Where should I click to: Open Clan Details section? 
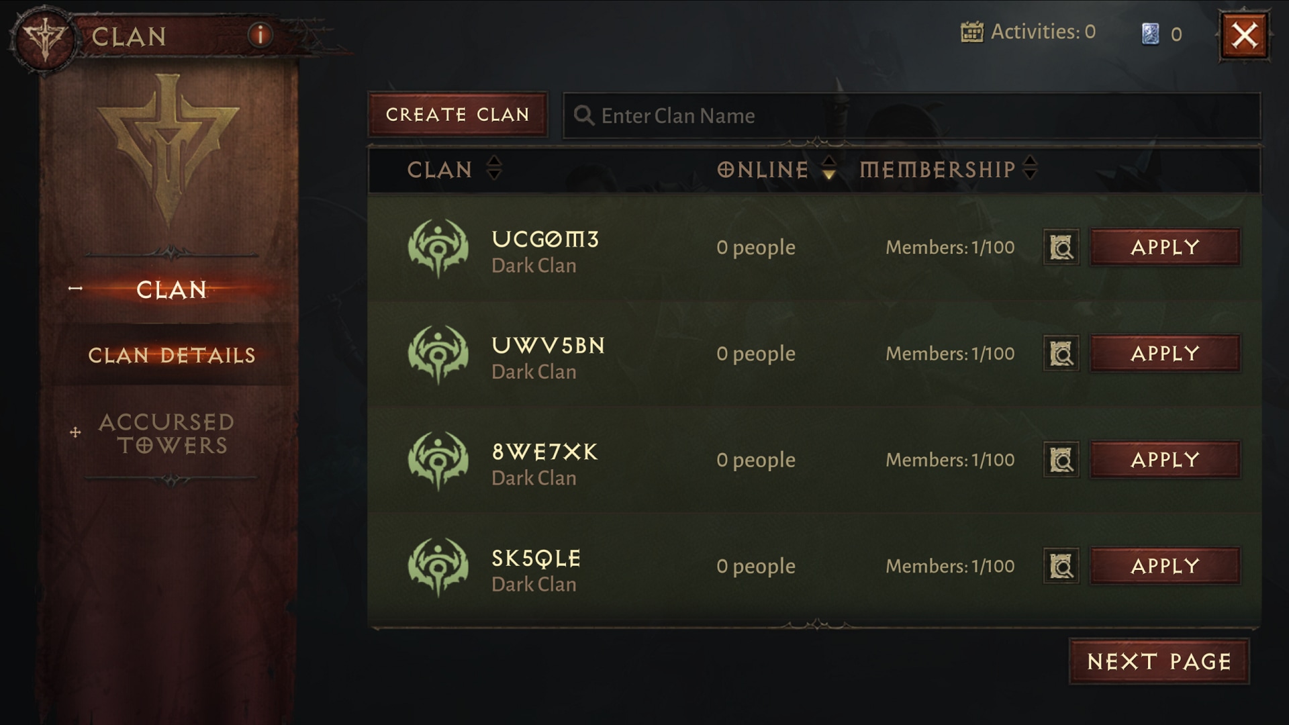(x=173, y=354)
